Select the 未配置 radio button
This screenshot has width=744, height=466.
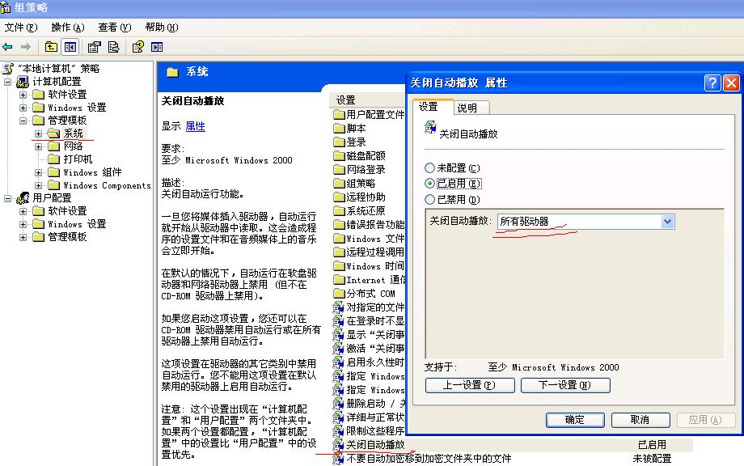point(430,168)
